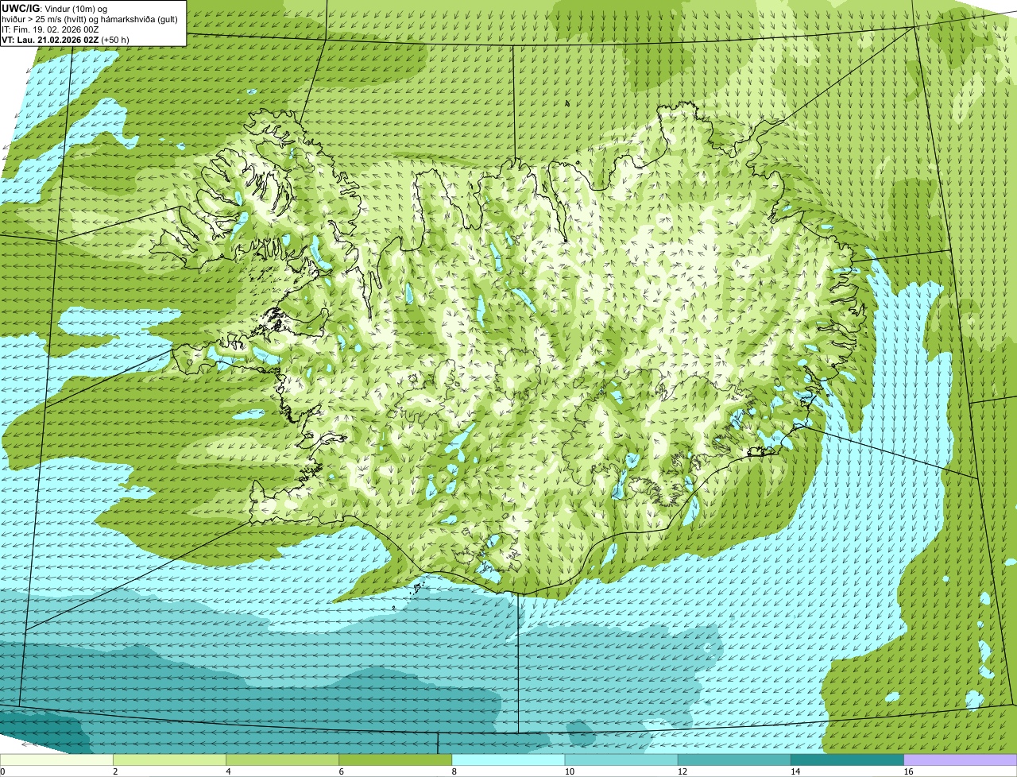This screenshot has height=777, width=1017.
Task: Click the 14–16 m/s dark teal legend swatch
Action: (847, 760)
